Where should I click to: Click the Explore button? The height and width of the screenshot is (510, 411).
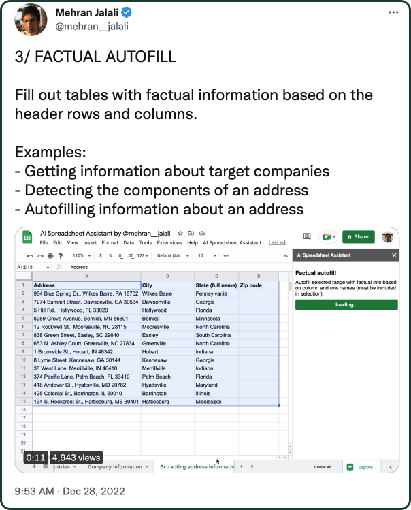(361, 467)
